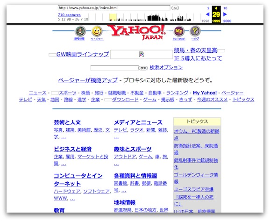Open the 趣味とスポーツ category
This screenshot has height=221, width=270.
click(133, 149)
